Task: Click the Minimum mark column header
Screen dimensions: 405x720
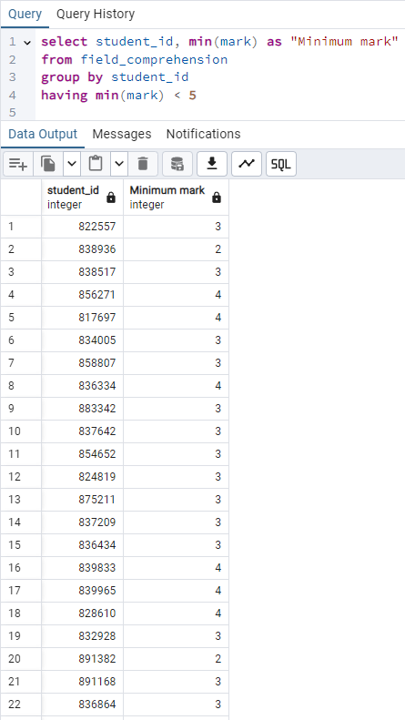Action: click(176, 198)
